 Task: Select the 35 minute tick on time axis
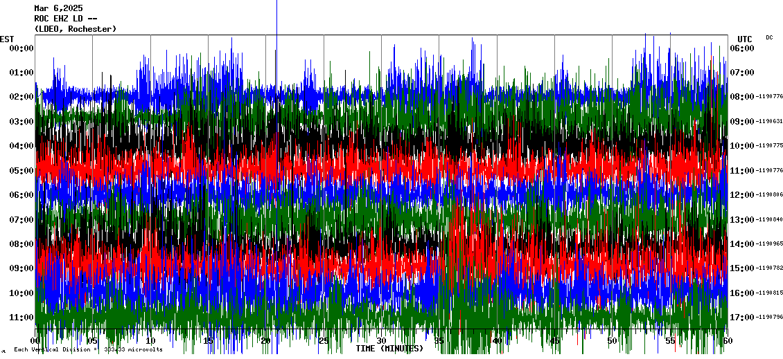tap(439, 341)
